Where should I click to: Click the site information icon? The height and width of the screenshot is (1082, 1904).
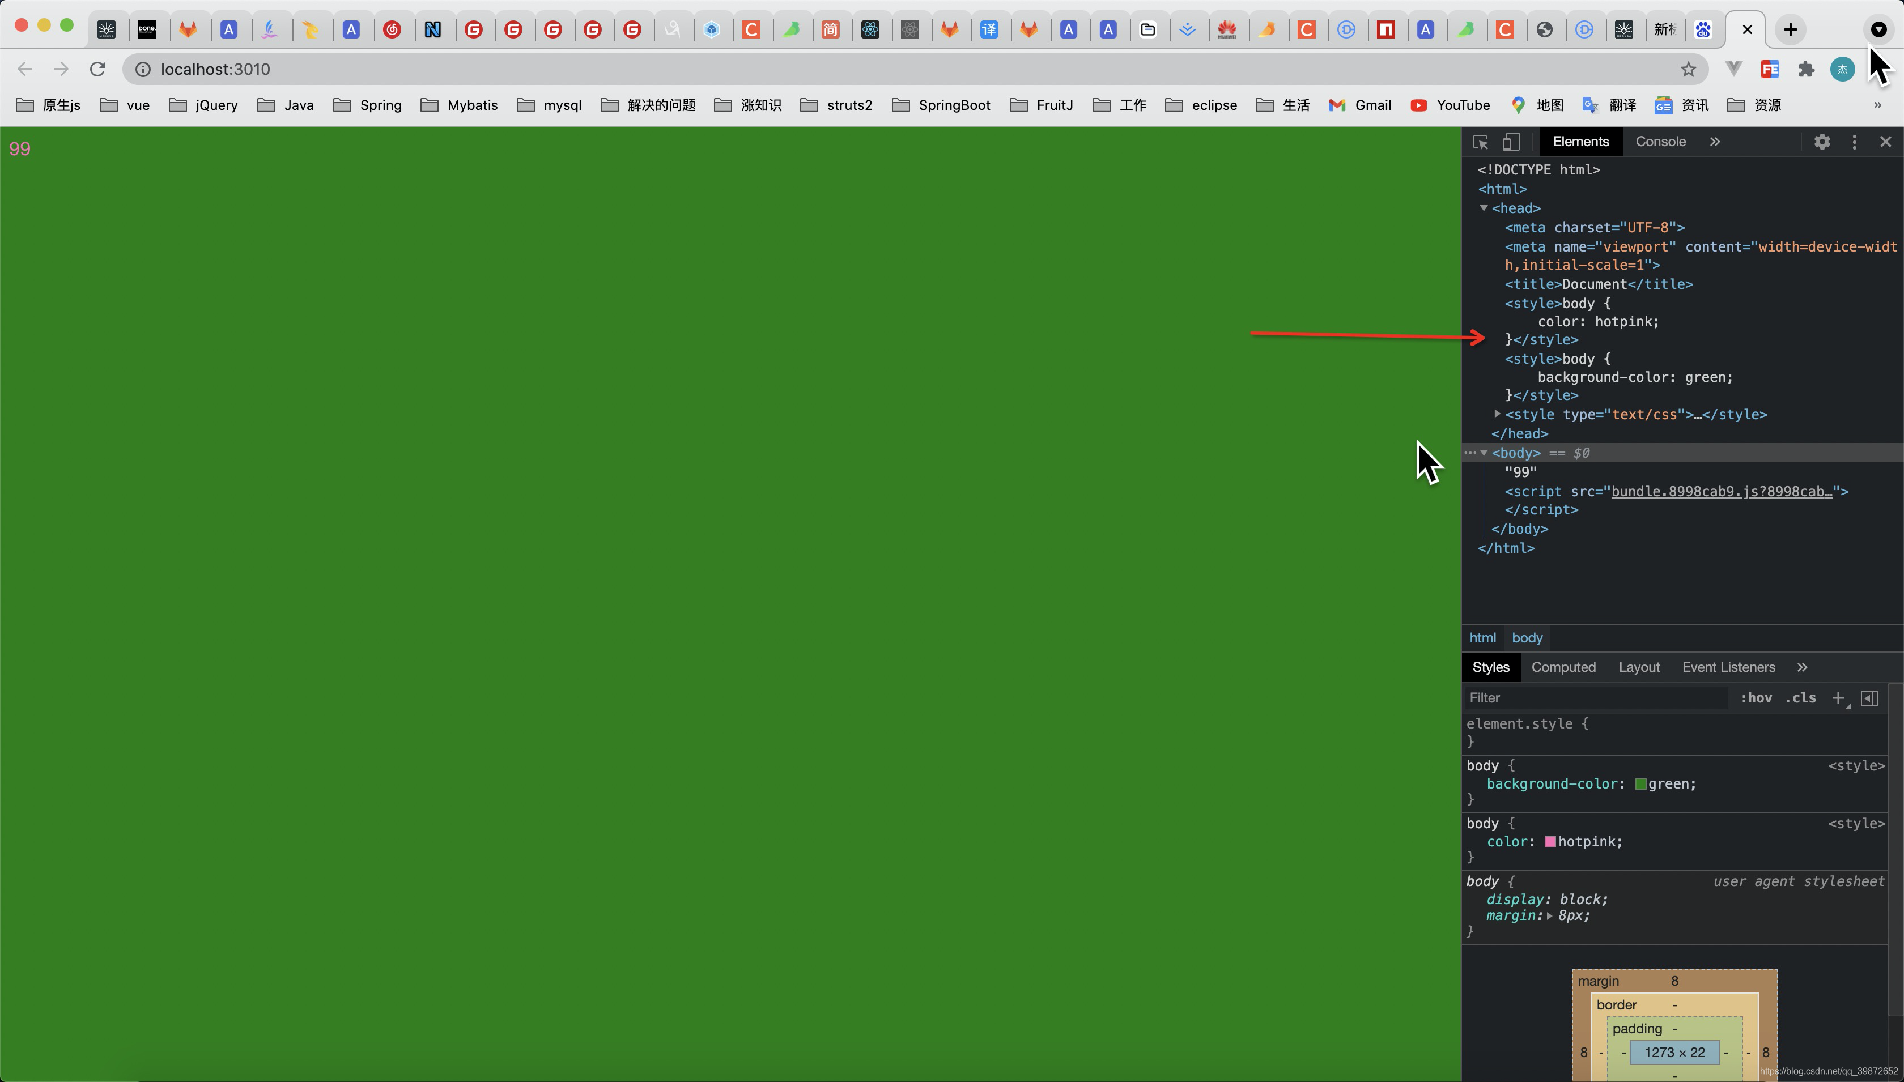143,69
